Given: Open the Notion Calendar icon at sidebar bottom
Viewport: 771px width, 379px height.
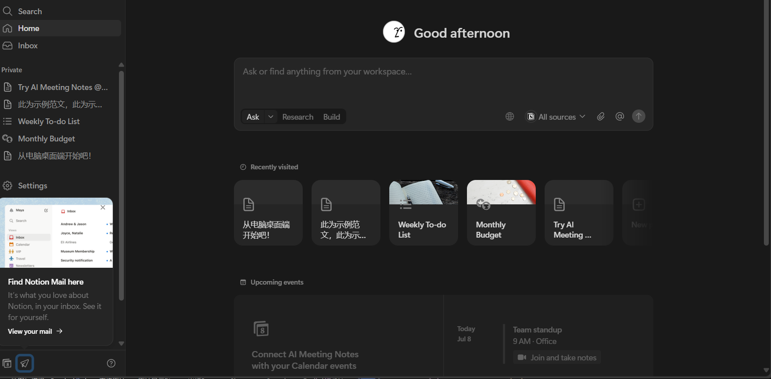Looking at the screenshot, I should 7,363.
